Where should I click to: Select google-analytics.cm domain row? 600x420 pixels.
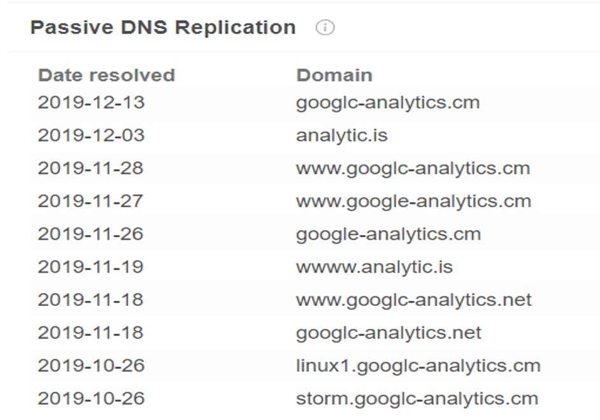pyautogui.click(x=389, y=235)
